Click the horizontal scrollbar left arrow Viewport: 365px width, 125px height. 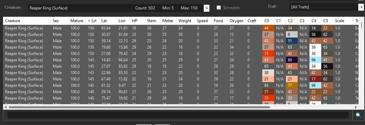(x=5, y=108)
